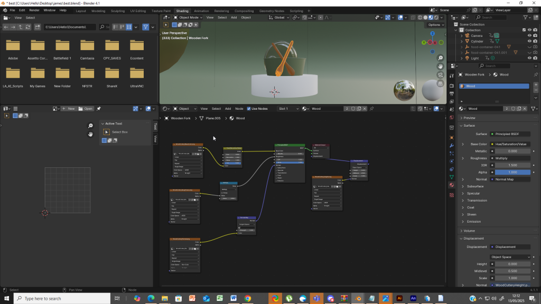
Task: Pin the image editor with pin icon
Action: (98, 109)
